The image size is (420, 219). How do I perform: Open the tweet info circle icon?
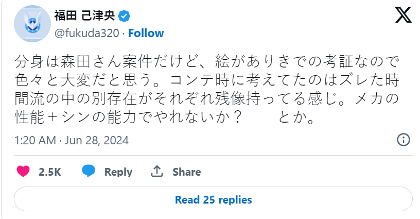(x=404, y=140)
